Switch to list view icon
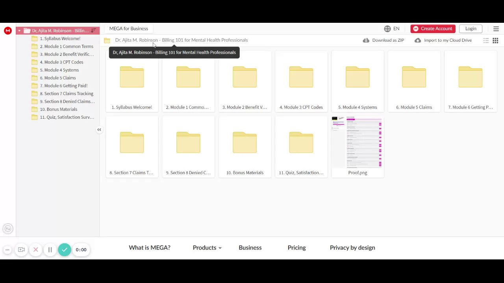The image size is (504, 283). pyautogui.click(x=486, y=40)
